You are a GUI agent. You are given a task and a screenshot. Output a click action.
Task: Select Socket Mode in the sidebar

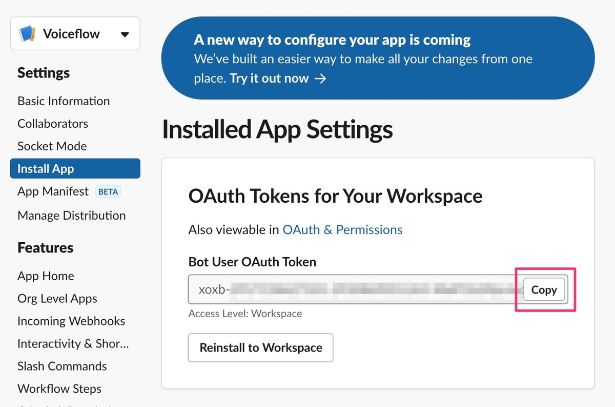[x=52, y=146]
